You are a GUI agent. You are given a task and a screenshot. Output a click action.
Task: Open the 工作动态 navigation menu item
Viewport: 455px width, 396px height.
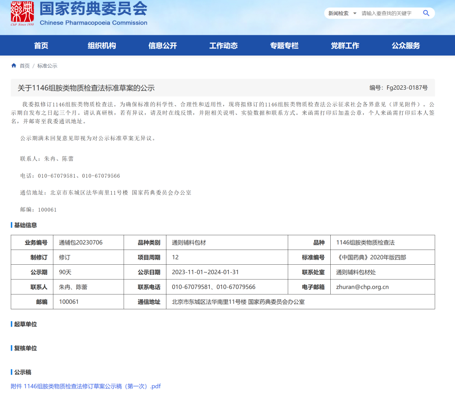[223, 45]
